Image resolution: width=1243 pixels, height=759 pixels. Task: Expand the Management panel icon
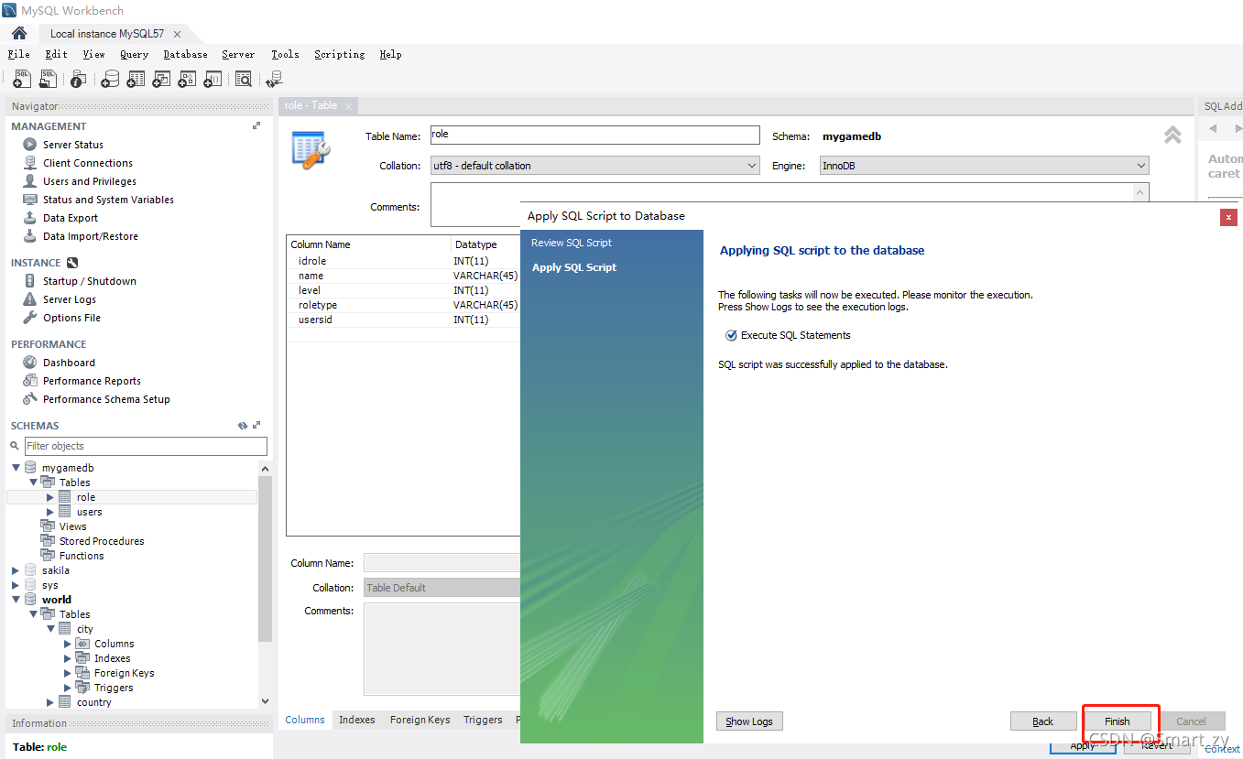[x=256, y=126]
